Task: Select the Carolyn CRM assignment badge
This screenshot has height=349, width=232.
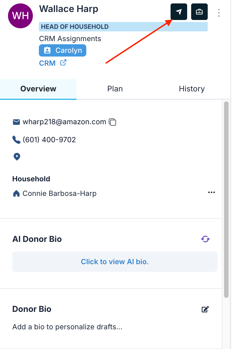Action: pyautogui.click(x=63, y=51)
